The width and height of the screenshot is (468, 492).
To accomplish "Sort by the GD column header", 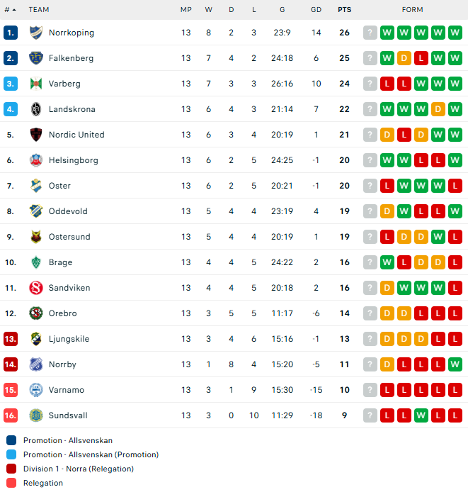I will coord(316,10).
